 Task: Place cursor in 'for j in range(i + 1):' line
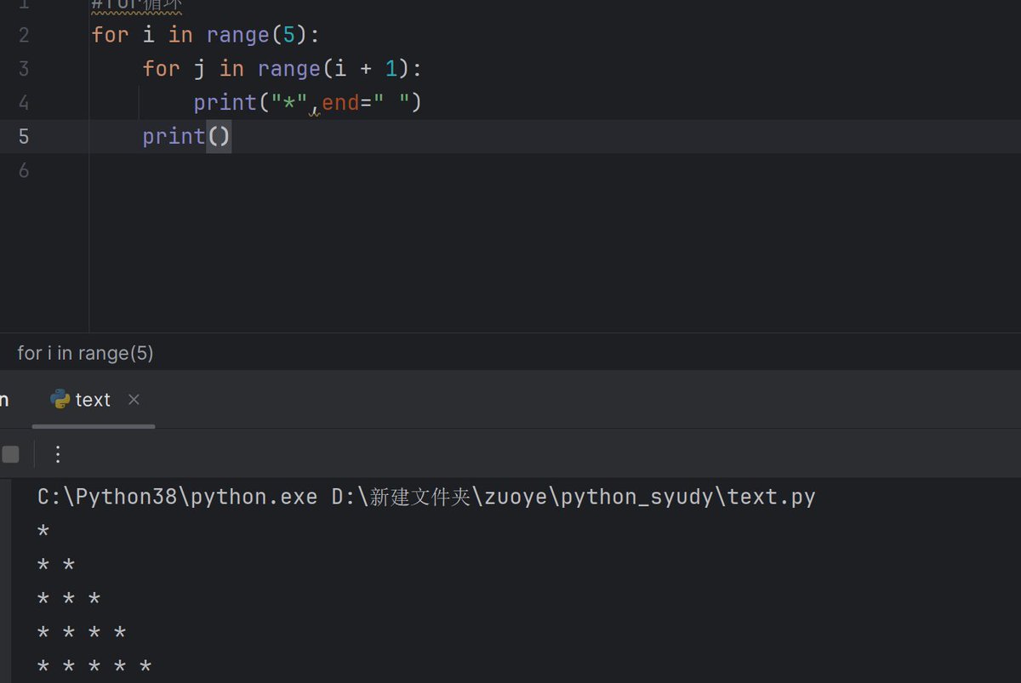282,69
